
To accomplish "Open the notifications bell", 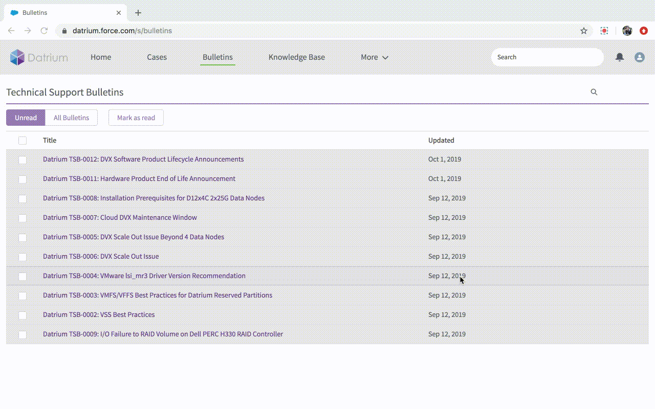I will (620, 57).
